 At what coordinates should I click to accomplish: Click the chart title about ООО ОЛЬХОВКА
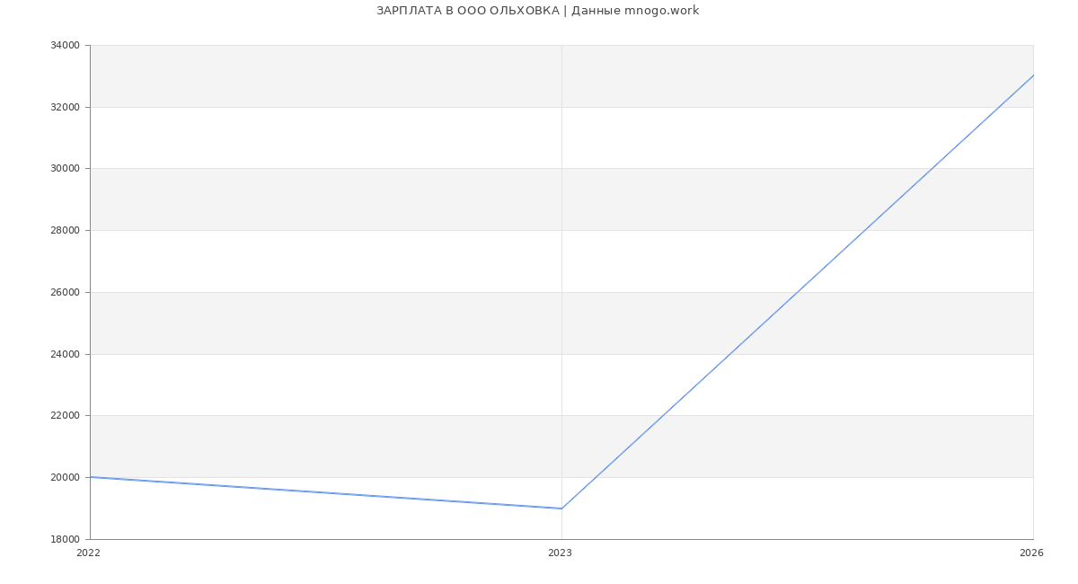pyautogui.click(x=537, y=11)
